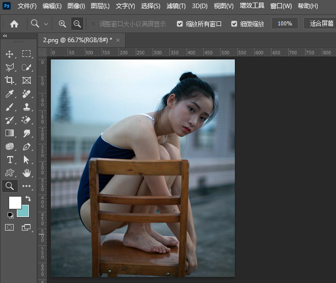The image size is (336, 283).
Task: Select the Clone Stamp tool
Action: [26, 107]
